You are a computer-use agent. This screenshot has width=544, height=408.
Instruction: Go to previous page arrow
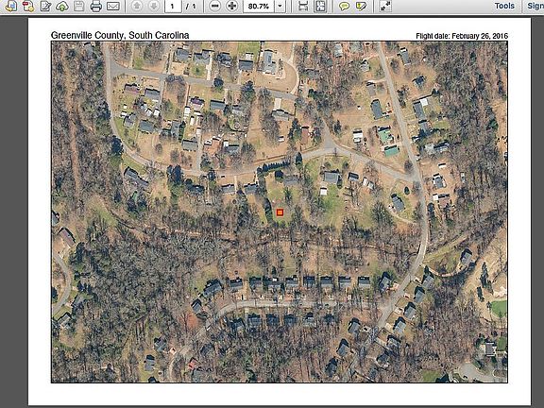pos(137,6)
